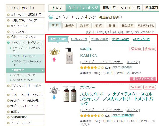Like the KAMIKA product
Screen dimensions: 159x126
[136, 49]
